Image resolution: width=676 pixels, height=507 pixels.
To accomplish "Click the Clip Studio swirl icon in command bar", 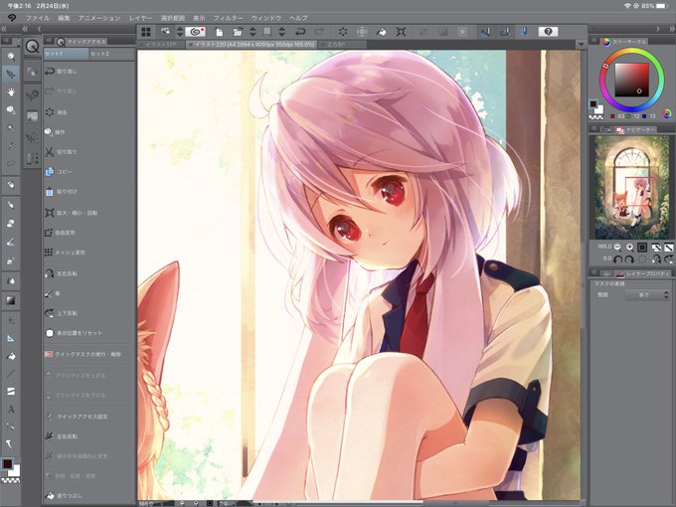I will (195, 32).
